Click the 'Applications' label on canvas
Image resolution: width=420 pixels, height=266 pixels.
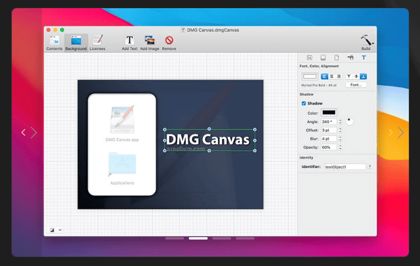coord(122,183)
